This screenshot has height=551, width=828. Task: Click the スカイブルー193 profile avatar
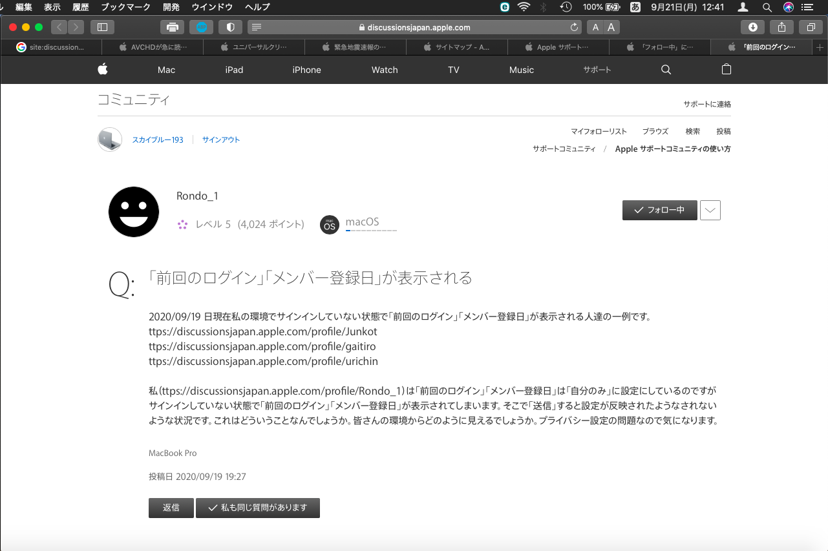(110, 140)
